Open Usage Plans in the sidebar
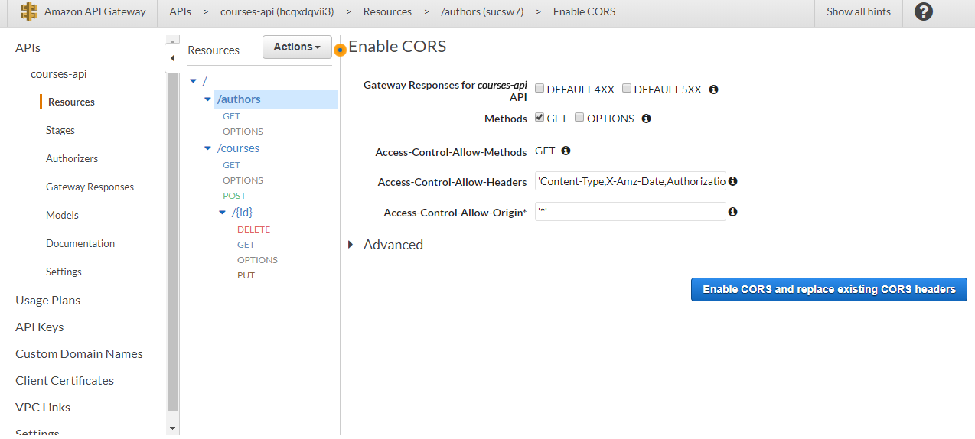975x439 pixels. [x=48, y=300]
